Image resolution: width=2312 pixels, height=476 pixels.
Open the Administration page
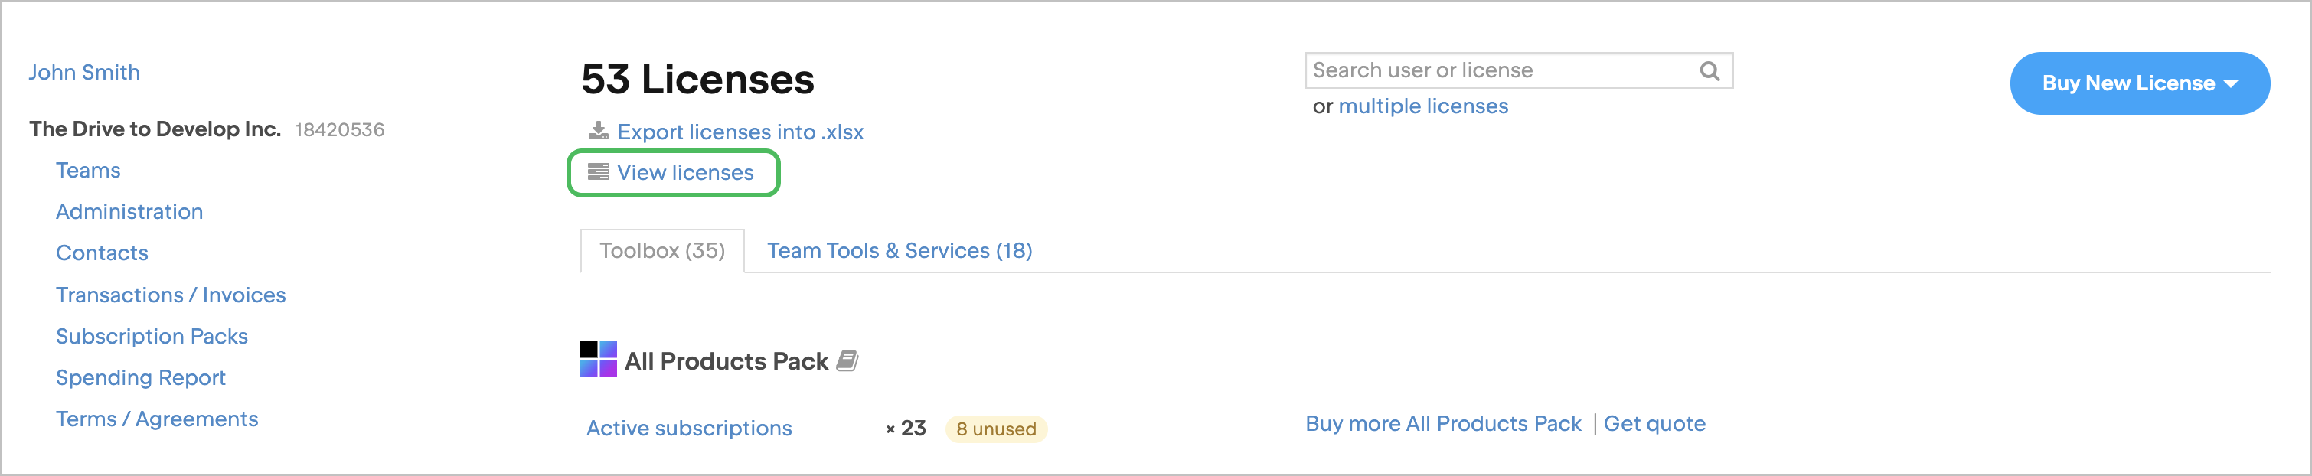[x=129, y=211]
